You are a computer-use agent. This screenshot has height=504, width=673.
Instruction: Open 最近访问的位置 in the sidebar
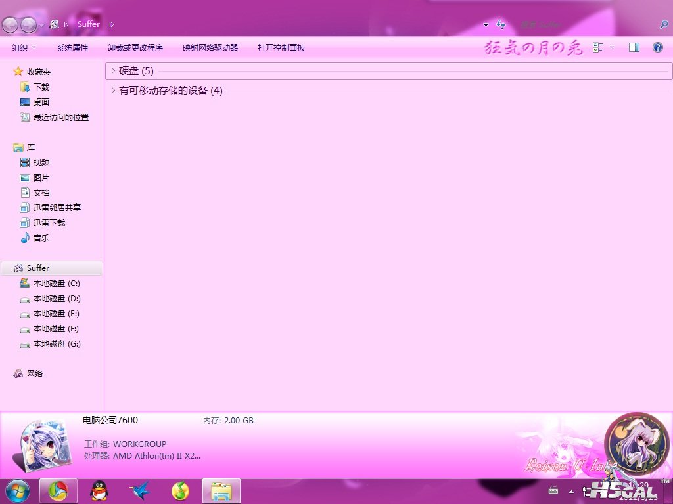tap(61, 117)
